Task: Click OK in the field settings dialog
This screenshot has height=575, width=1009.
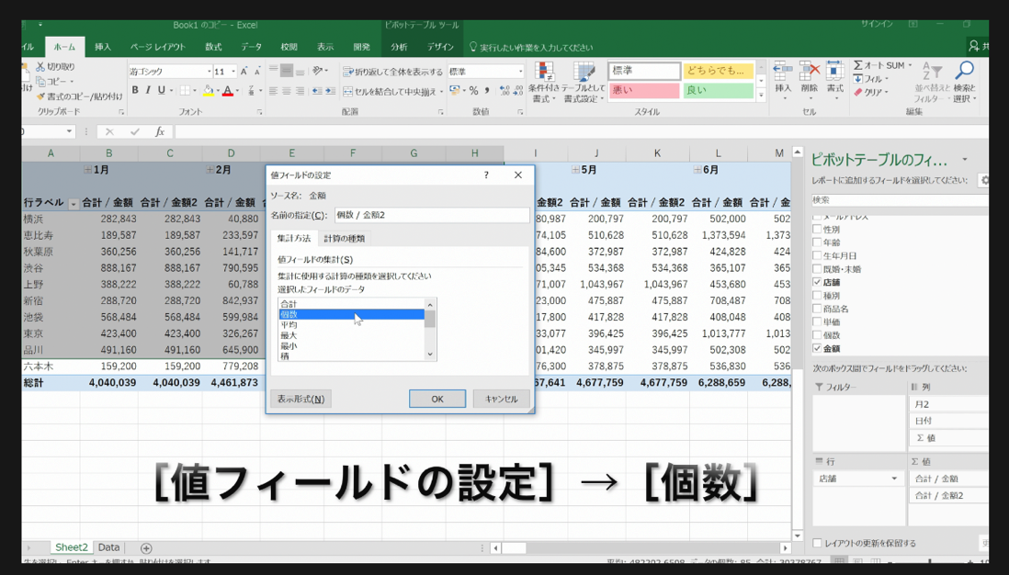Action: point(437,399)
